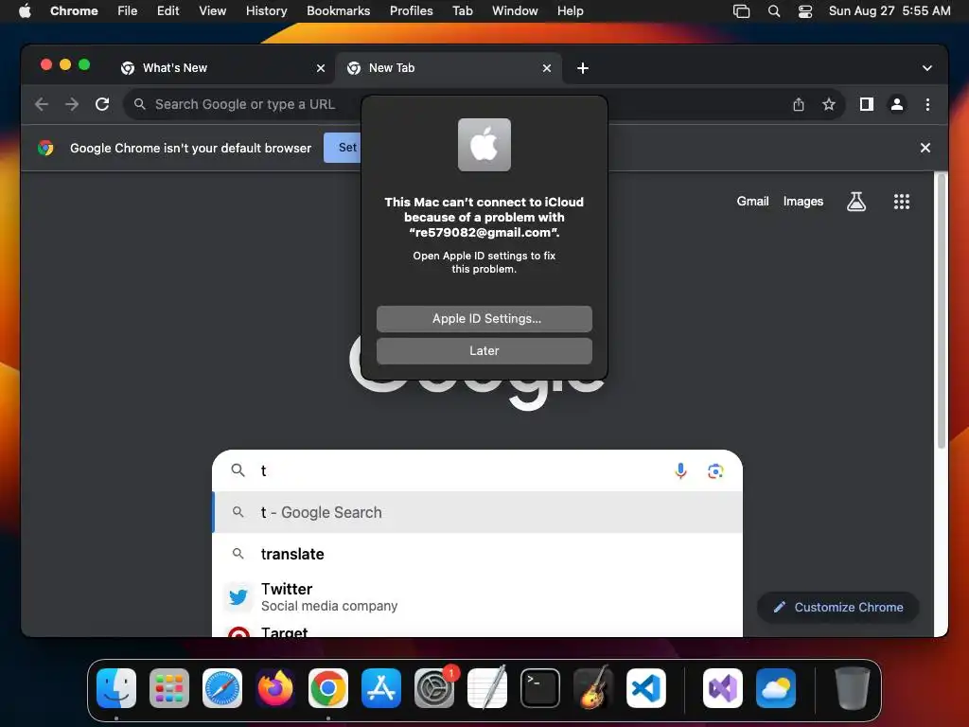
Task: Dismiss the default browser infobar
Action: pos(925,148)
